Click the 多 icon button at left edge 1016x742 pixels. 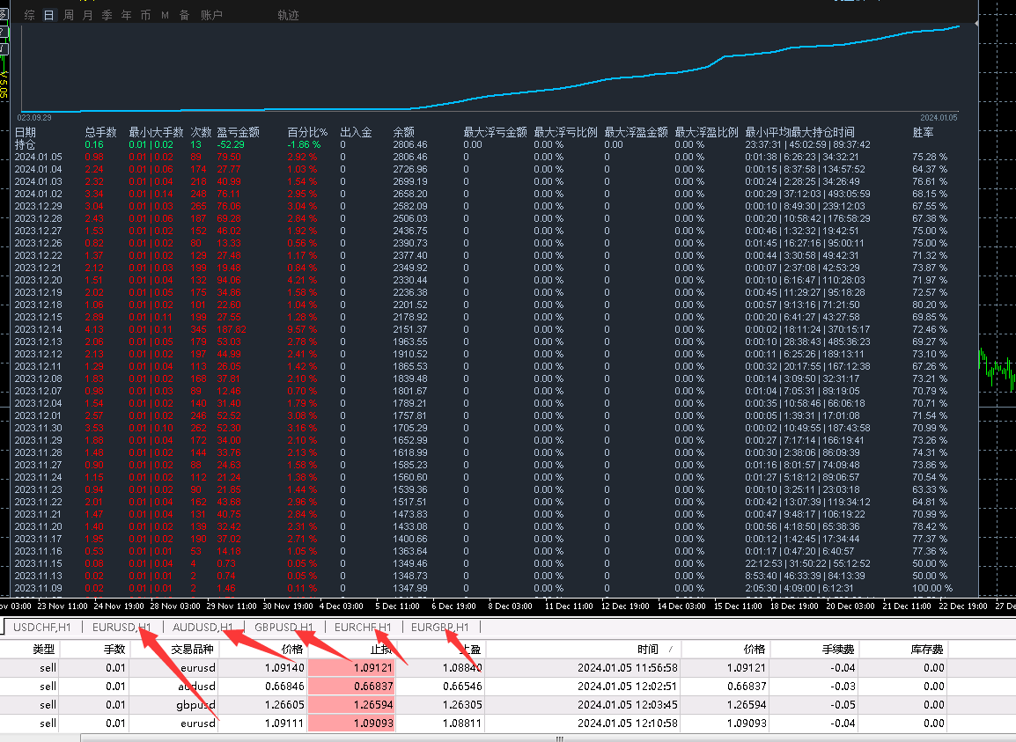coord(4,14)
